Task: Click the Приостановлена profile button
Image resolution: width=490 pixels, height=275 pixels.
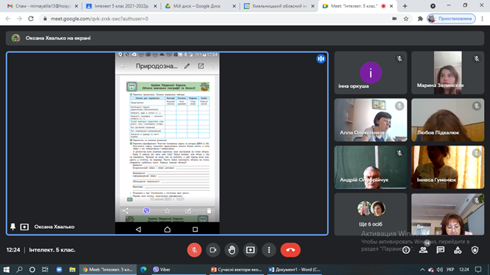Action: pyautogui.click(x=451, y=19)
